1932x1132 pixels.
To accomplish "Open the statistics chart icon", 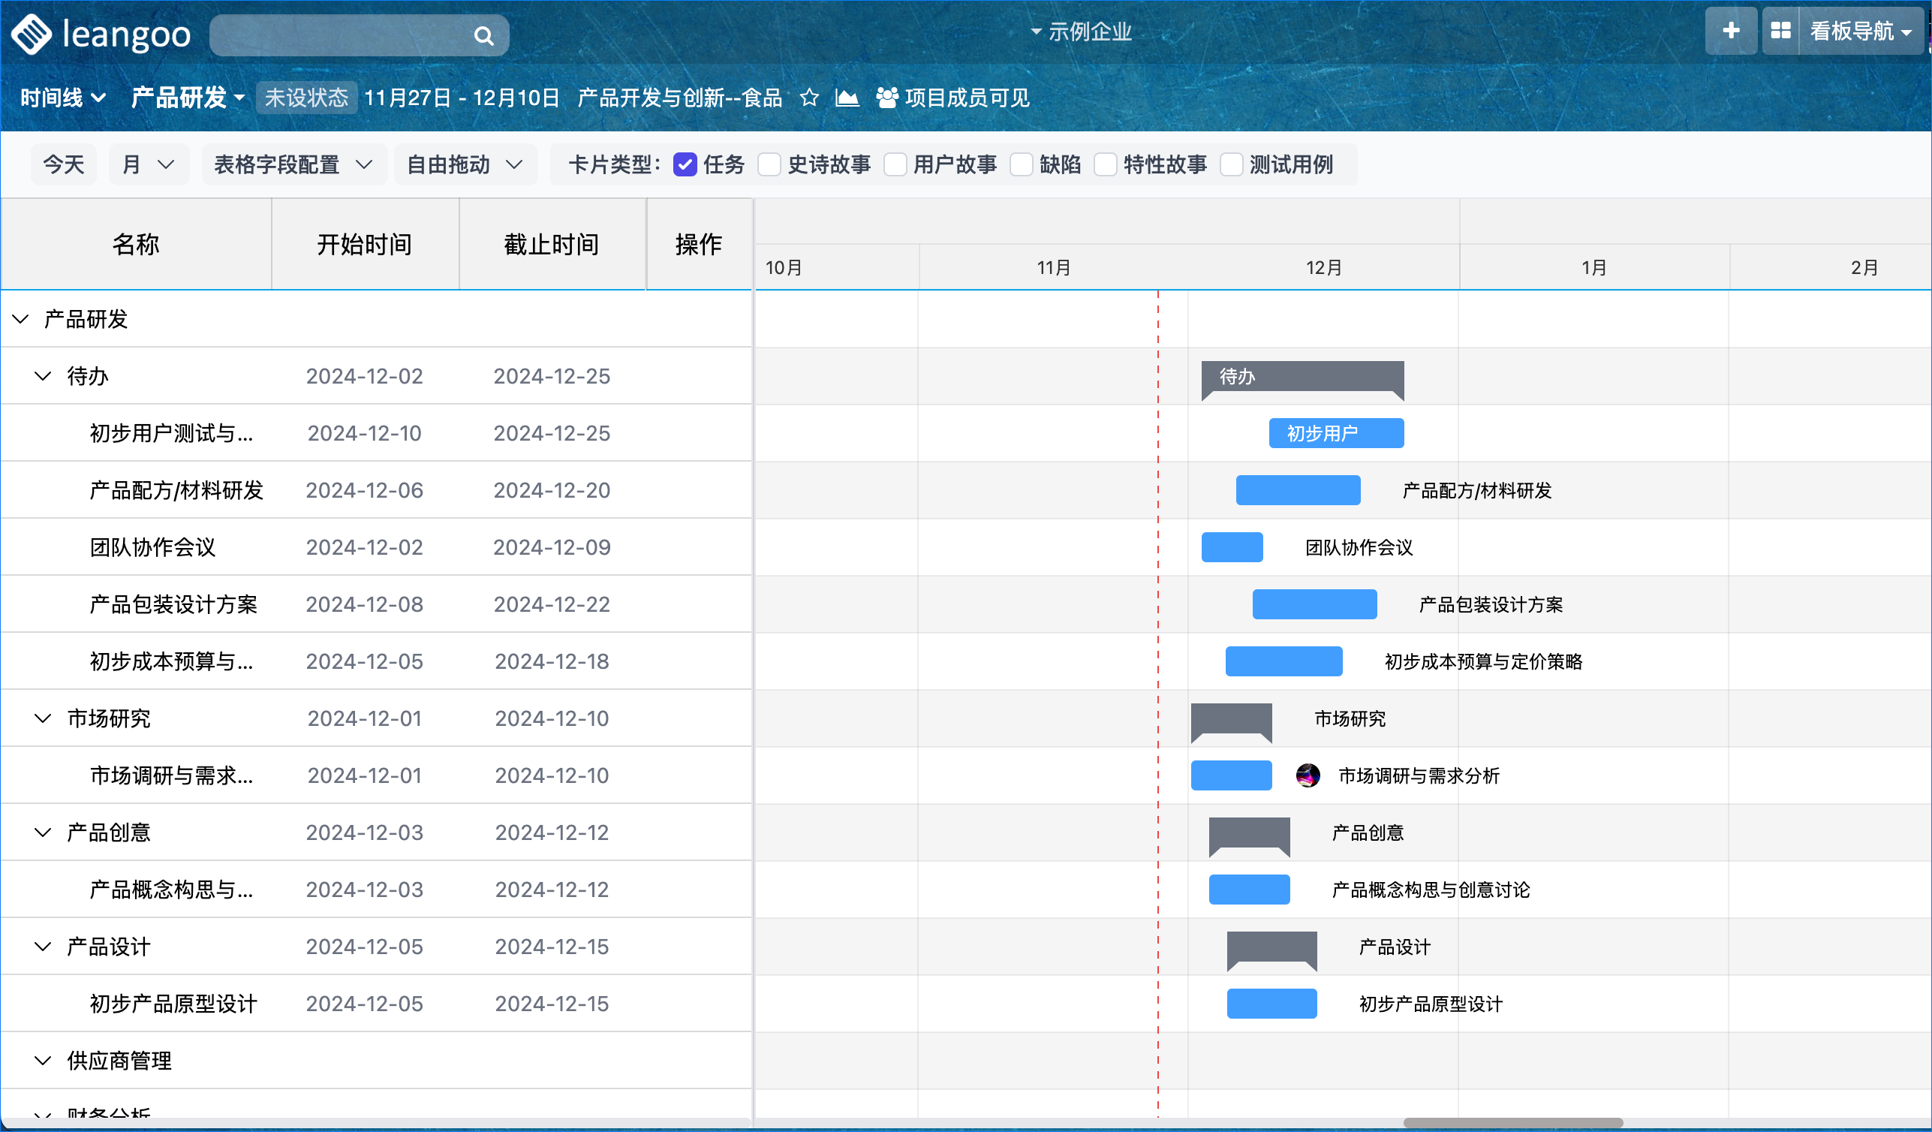I will (847, 98).
